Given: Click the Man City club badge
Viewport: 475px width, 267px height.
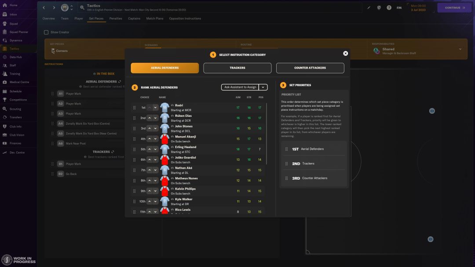Looking at the screenshot, I should (x=65, y=7).
